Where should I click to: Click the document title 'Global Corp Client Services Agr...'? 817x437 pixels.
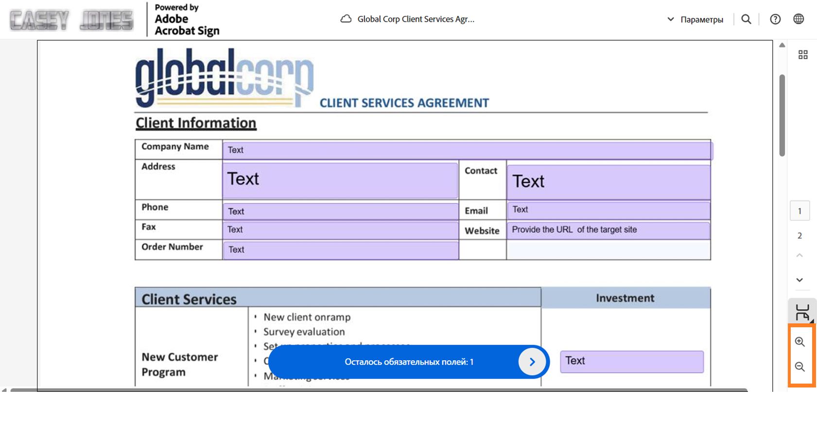pyautogui.click(x=416, y=19)
